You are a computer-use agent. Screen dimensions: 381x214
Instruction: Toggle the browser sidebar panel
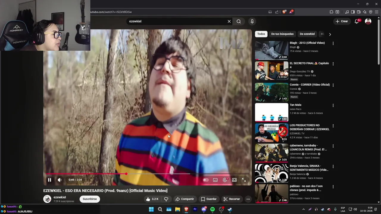(x=353, y=12)
